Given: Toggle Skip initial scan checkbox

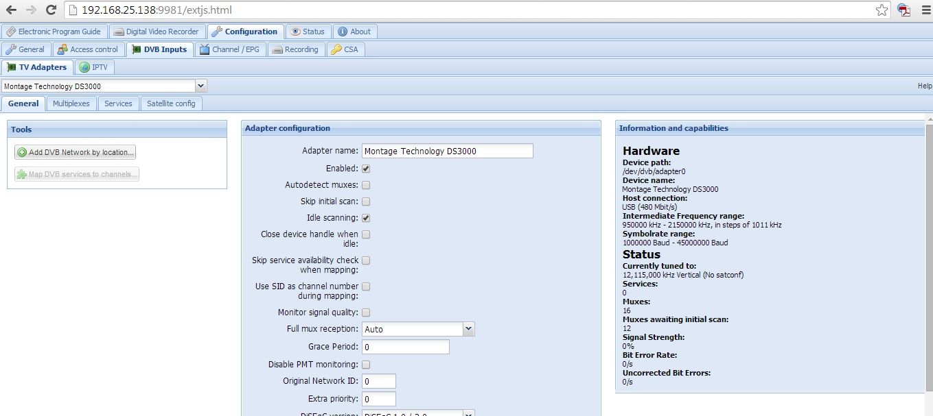Looking at the screenshot, I should (366, 201).
